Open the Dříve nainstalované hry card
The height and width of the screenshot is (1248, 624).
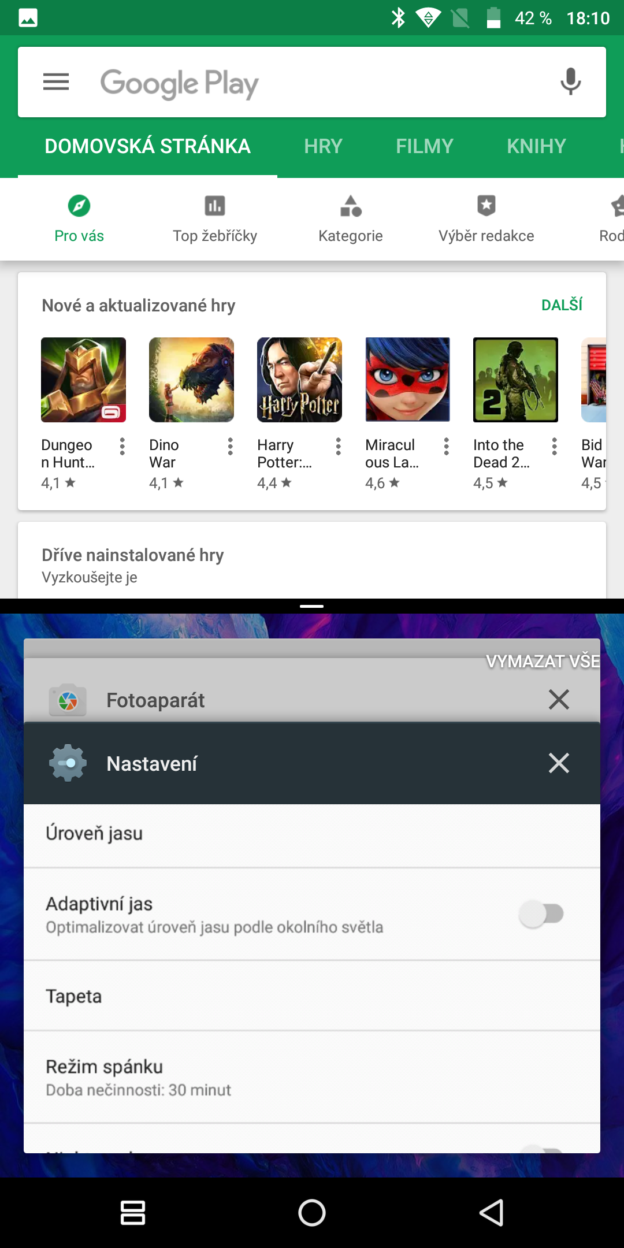[x=312, y=560]
